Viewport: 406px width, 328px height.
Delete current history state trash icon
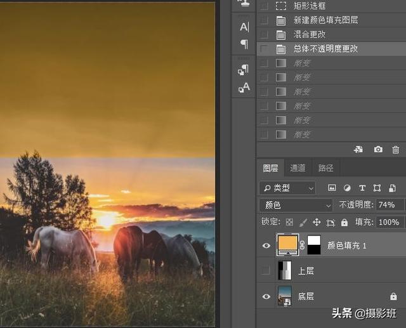[x=395, y=149]
